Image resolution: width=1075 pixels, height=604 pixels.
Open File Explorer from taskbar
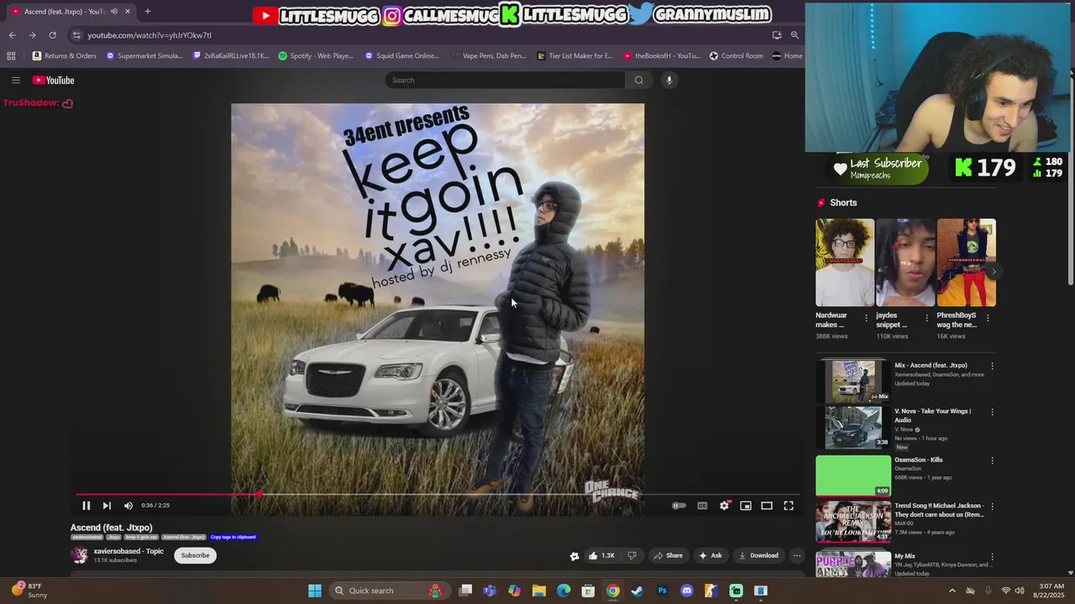(x=539, y=591)
